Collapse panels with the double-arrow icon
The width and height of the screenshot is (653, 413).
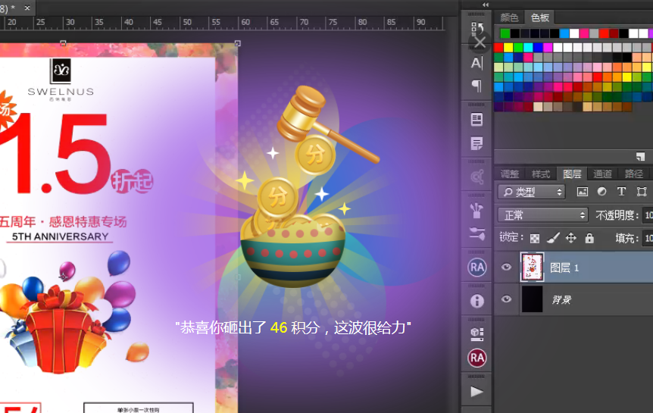[485, 5]
